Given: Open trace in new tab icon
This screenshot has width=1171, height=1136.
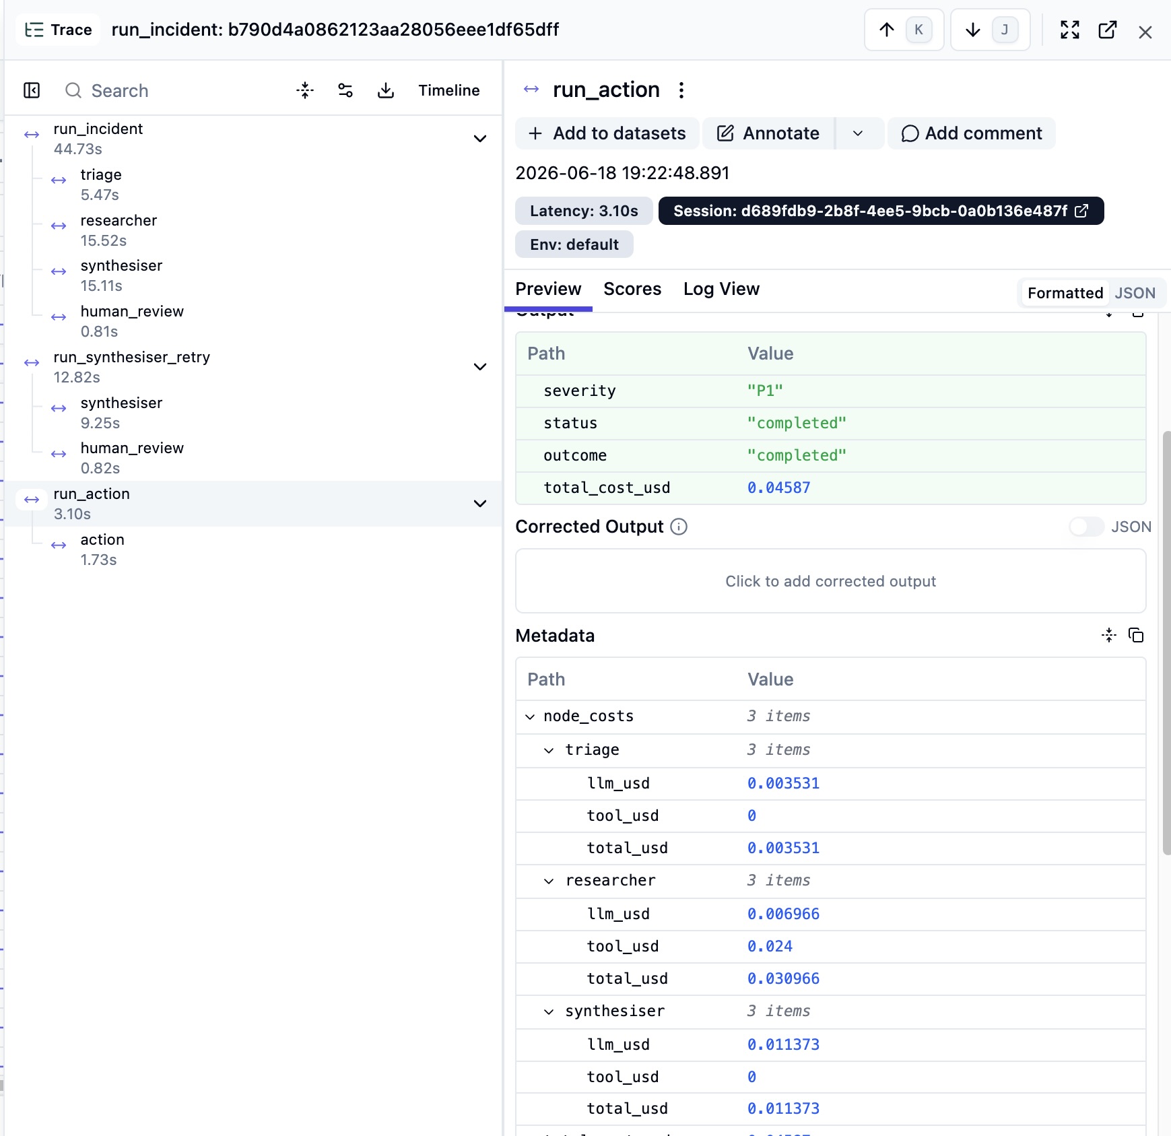Looking at the screenshot, I should point(1108,30).
